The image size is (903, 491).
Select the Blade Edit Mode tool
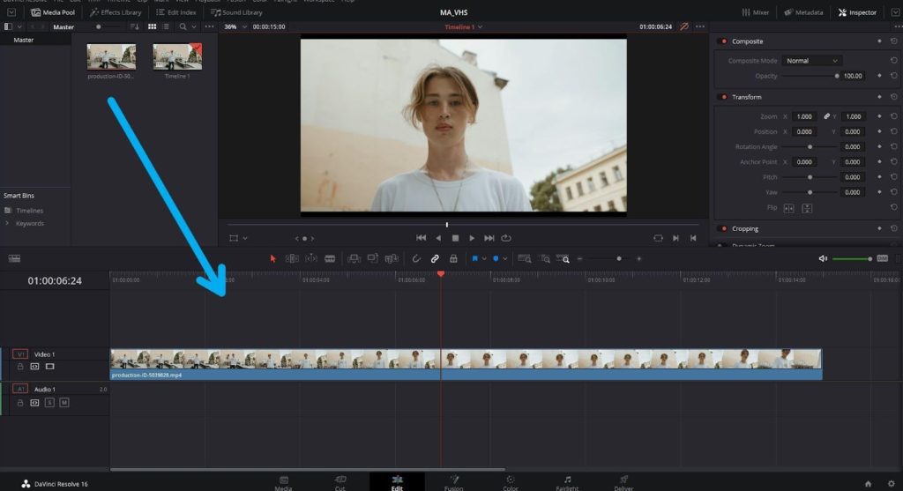[330, 259]
